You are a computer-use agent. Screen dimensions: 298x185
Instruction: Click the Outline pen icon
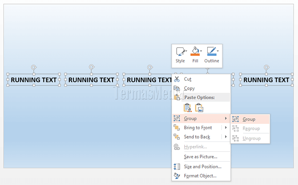(212, 51)
